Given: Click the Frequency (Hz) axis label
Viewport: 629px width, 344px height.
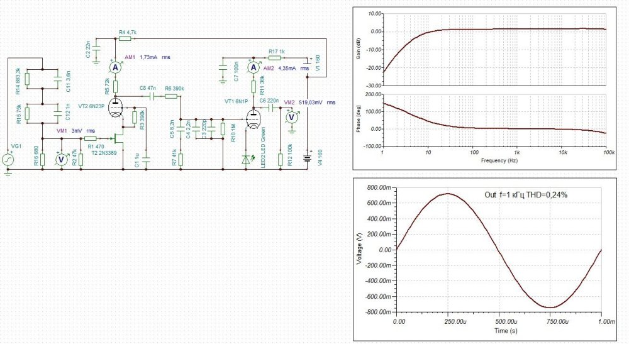Looking at the screenshot, I should coord(498,161).
